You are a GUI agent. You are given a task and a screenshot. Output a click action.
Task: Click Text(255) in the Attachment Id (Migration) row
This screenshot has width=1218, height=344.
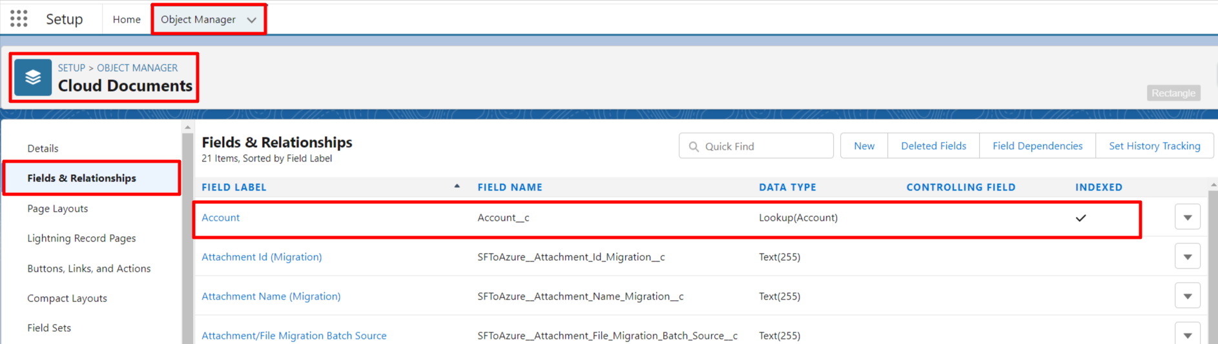pyautogui.click(x=779, y=257)
